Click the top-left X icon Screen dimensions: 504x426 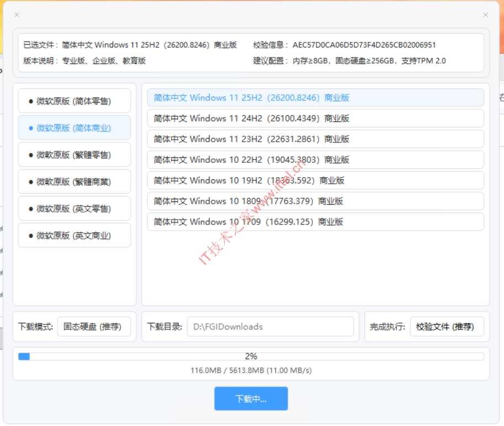(17, 15)
